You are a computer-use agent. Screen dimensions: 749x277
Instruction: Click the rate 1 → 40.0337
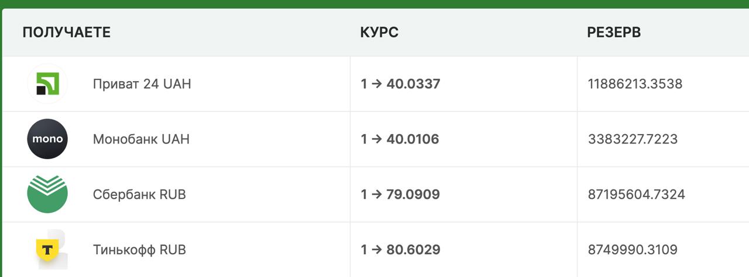[x=400, y=84]
